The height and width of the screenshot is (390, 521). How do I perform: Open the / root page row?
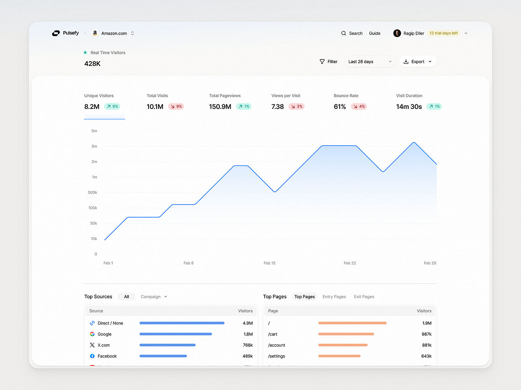click(350, 323)
